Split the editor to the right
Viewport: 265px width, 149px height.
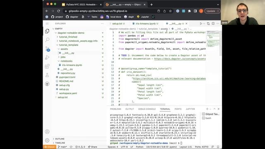[213, 24]
